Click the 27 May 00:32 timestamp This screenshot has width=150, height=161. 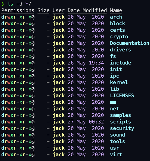[x=85, y=122]
